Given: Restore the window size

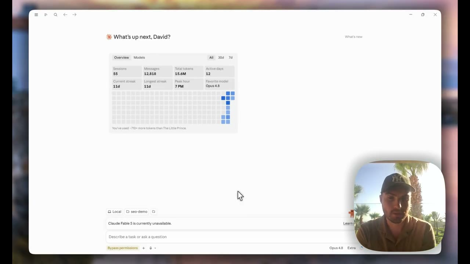Looking at the screenshot, I should coord(423,15).
